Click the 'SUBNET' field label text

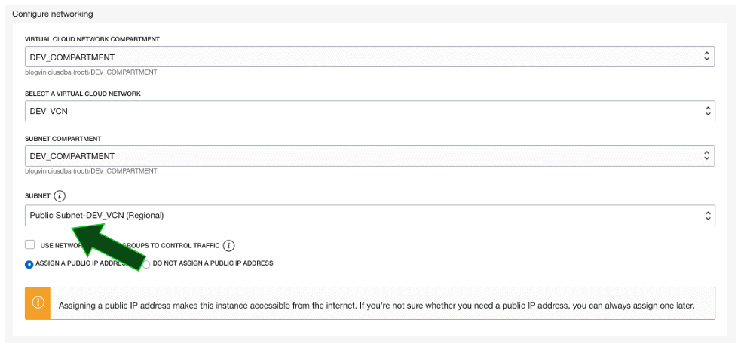(38, 196)
